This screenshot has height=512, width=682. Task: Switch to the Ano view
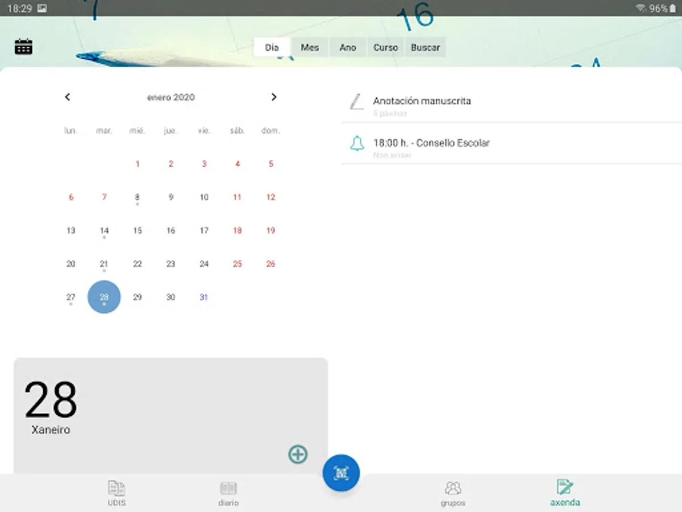(x=347, y=47)
